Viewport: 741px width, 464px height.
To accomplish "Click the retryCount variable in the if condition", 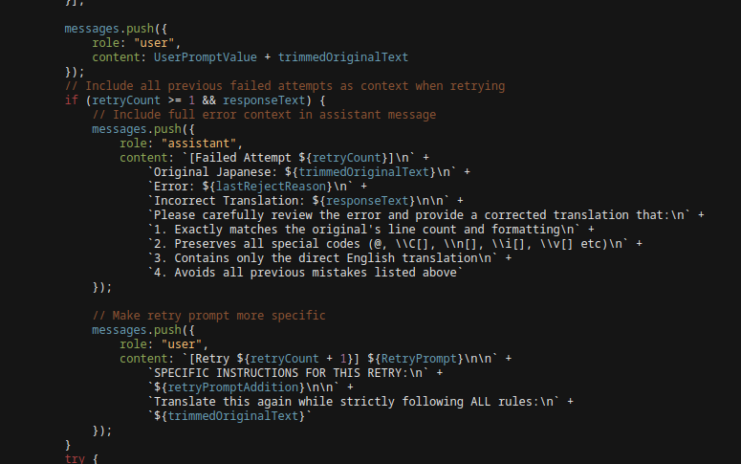I will pyautogui.click(x=126, y=100).
